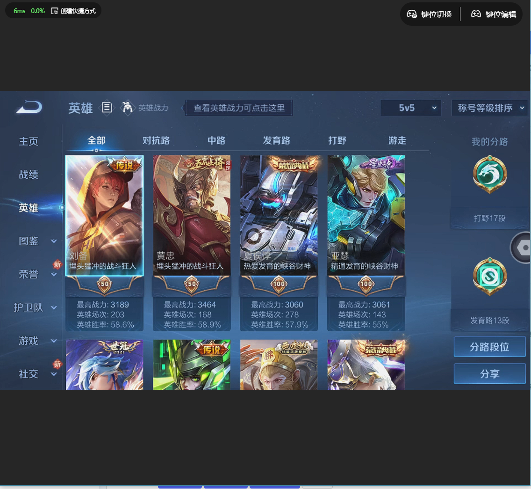
Task: Open the 刘备 hero card
Action: click(104, 216)
